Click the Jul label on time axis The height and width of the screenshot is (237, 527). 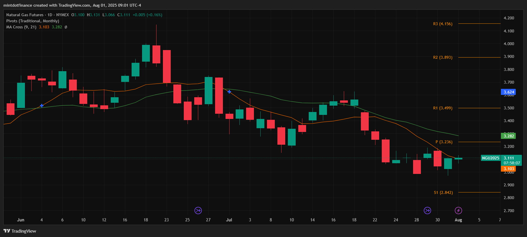coord(229,220)
